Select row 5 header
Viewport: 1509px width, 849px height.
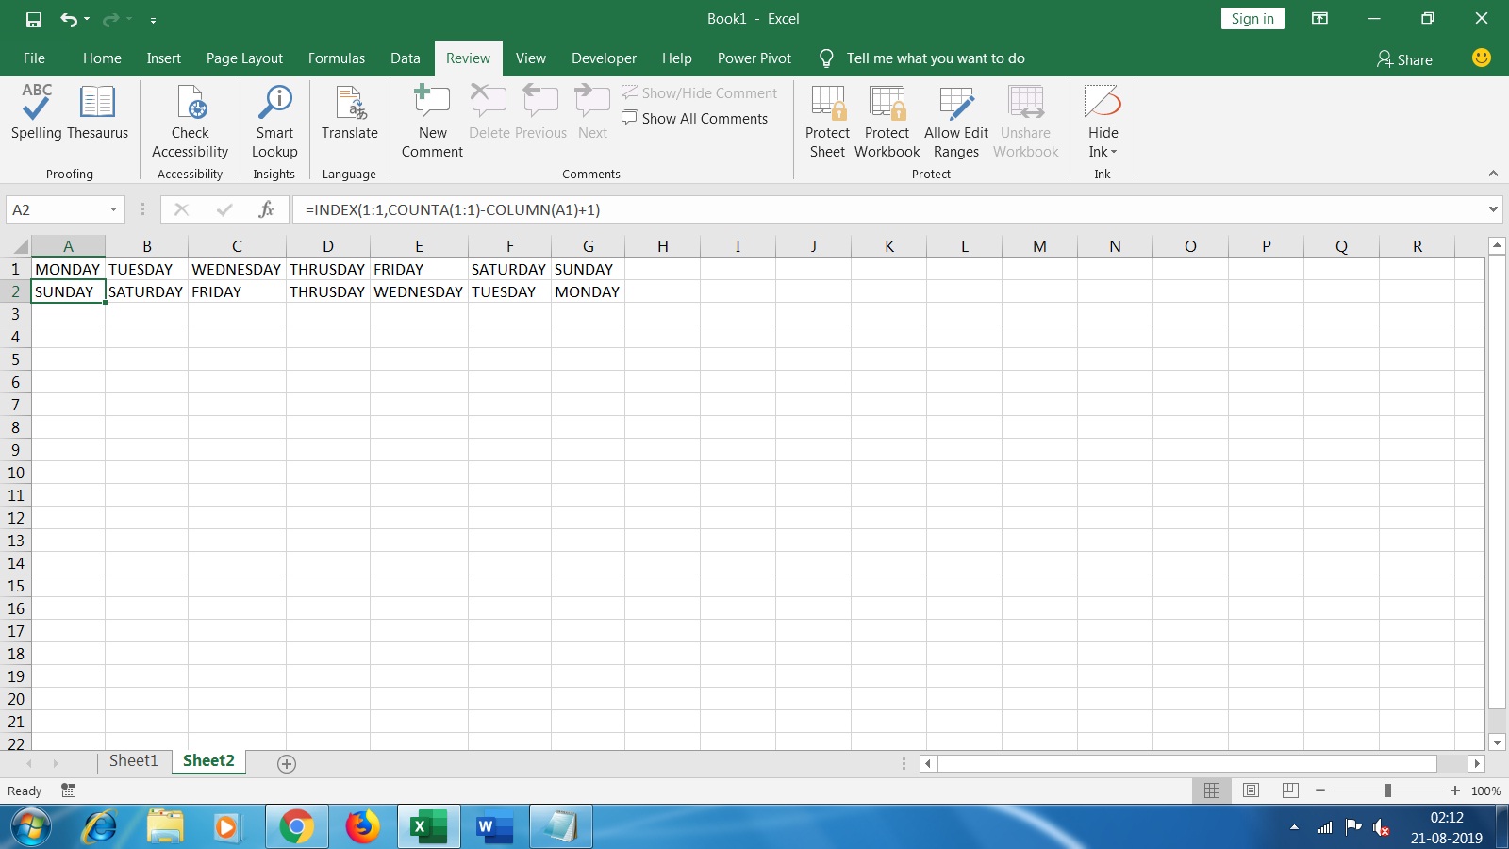pos(15,359)
